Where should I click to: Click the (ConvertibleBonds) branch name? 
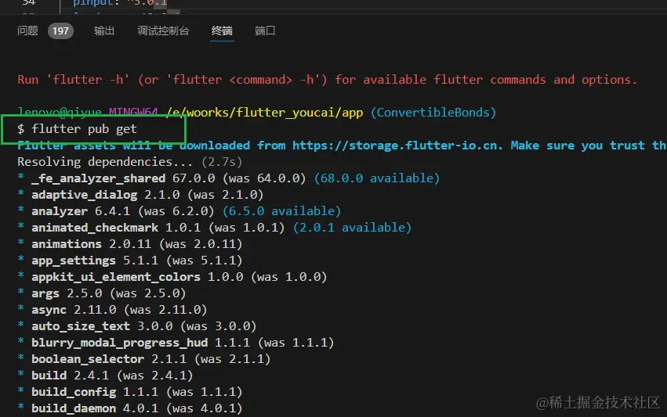433,113
